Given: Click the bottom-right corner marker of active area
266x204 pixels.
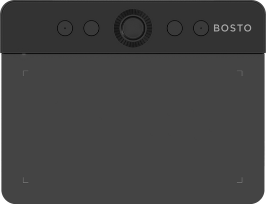Looking at the screenshot, I should point(240,180).
